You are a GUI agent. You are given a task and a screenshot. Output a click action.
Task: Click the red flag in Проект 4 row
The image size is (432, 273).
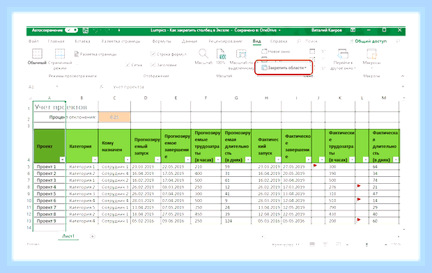[359, 186]
